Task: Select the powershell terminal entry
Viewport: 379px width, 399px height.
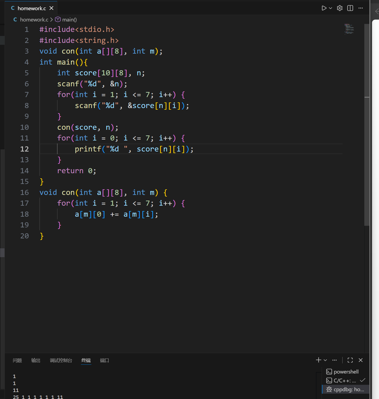Action: coord(345,372)
